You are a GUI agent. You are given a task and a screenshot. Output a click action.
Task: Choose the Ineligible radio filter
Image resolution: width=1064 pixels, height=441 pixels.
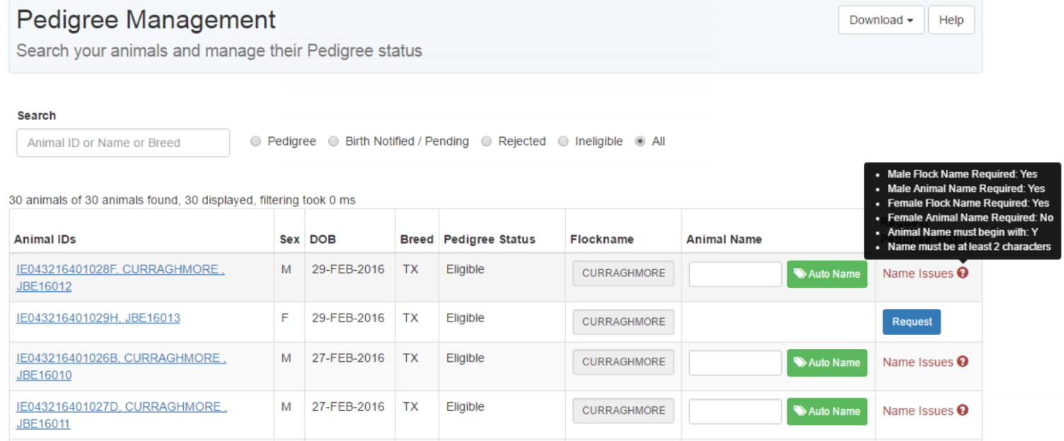[x=563, y=141]
